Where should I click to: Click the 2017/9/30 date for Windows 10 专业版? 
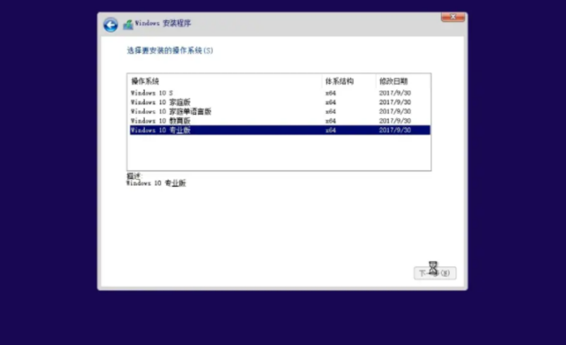[x=395, y=130]
